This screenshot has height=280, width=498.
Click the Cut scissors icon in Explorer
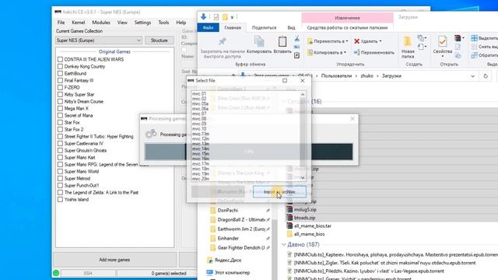(x=297, y=39)
